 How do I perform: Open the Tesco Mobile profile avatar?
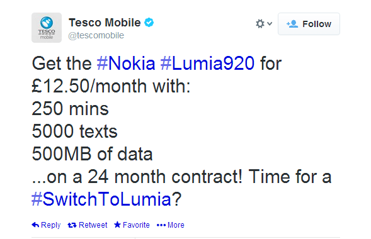[x=47, y=28]
